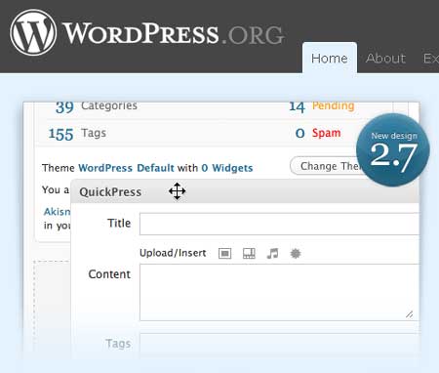Open the Home tab

(x=330, y=59)
